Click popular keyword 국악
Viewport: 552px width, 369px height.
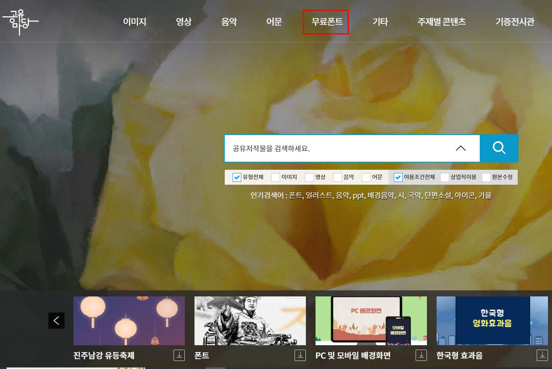414,196
